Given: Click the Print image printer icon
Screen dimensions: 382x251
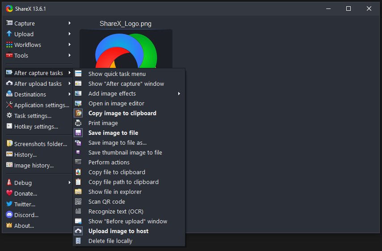Looking at the screenshot, I should (x=78, y=123).
